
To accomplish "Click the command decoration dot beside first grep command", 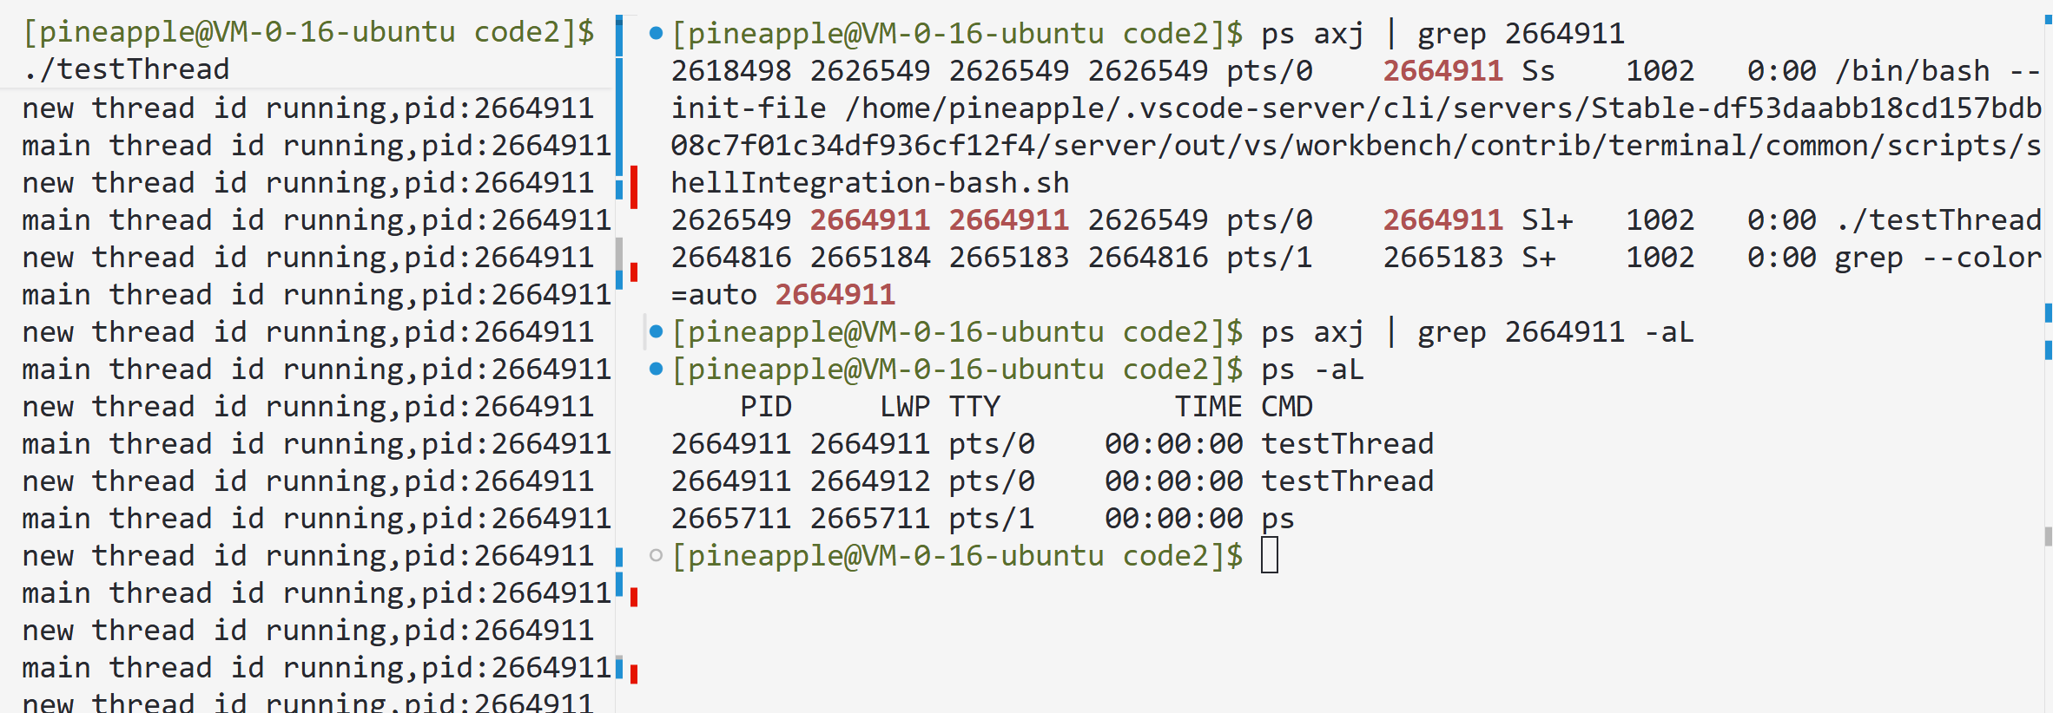I will pyautogui.click(x=657, y=34).
